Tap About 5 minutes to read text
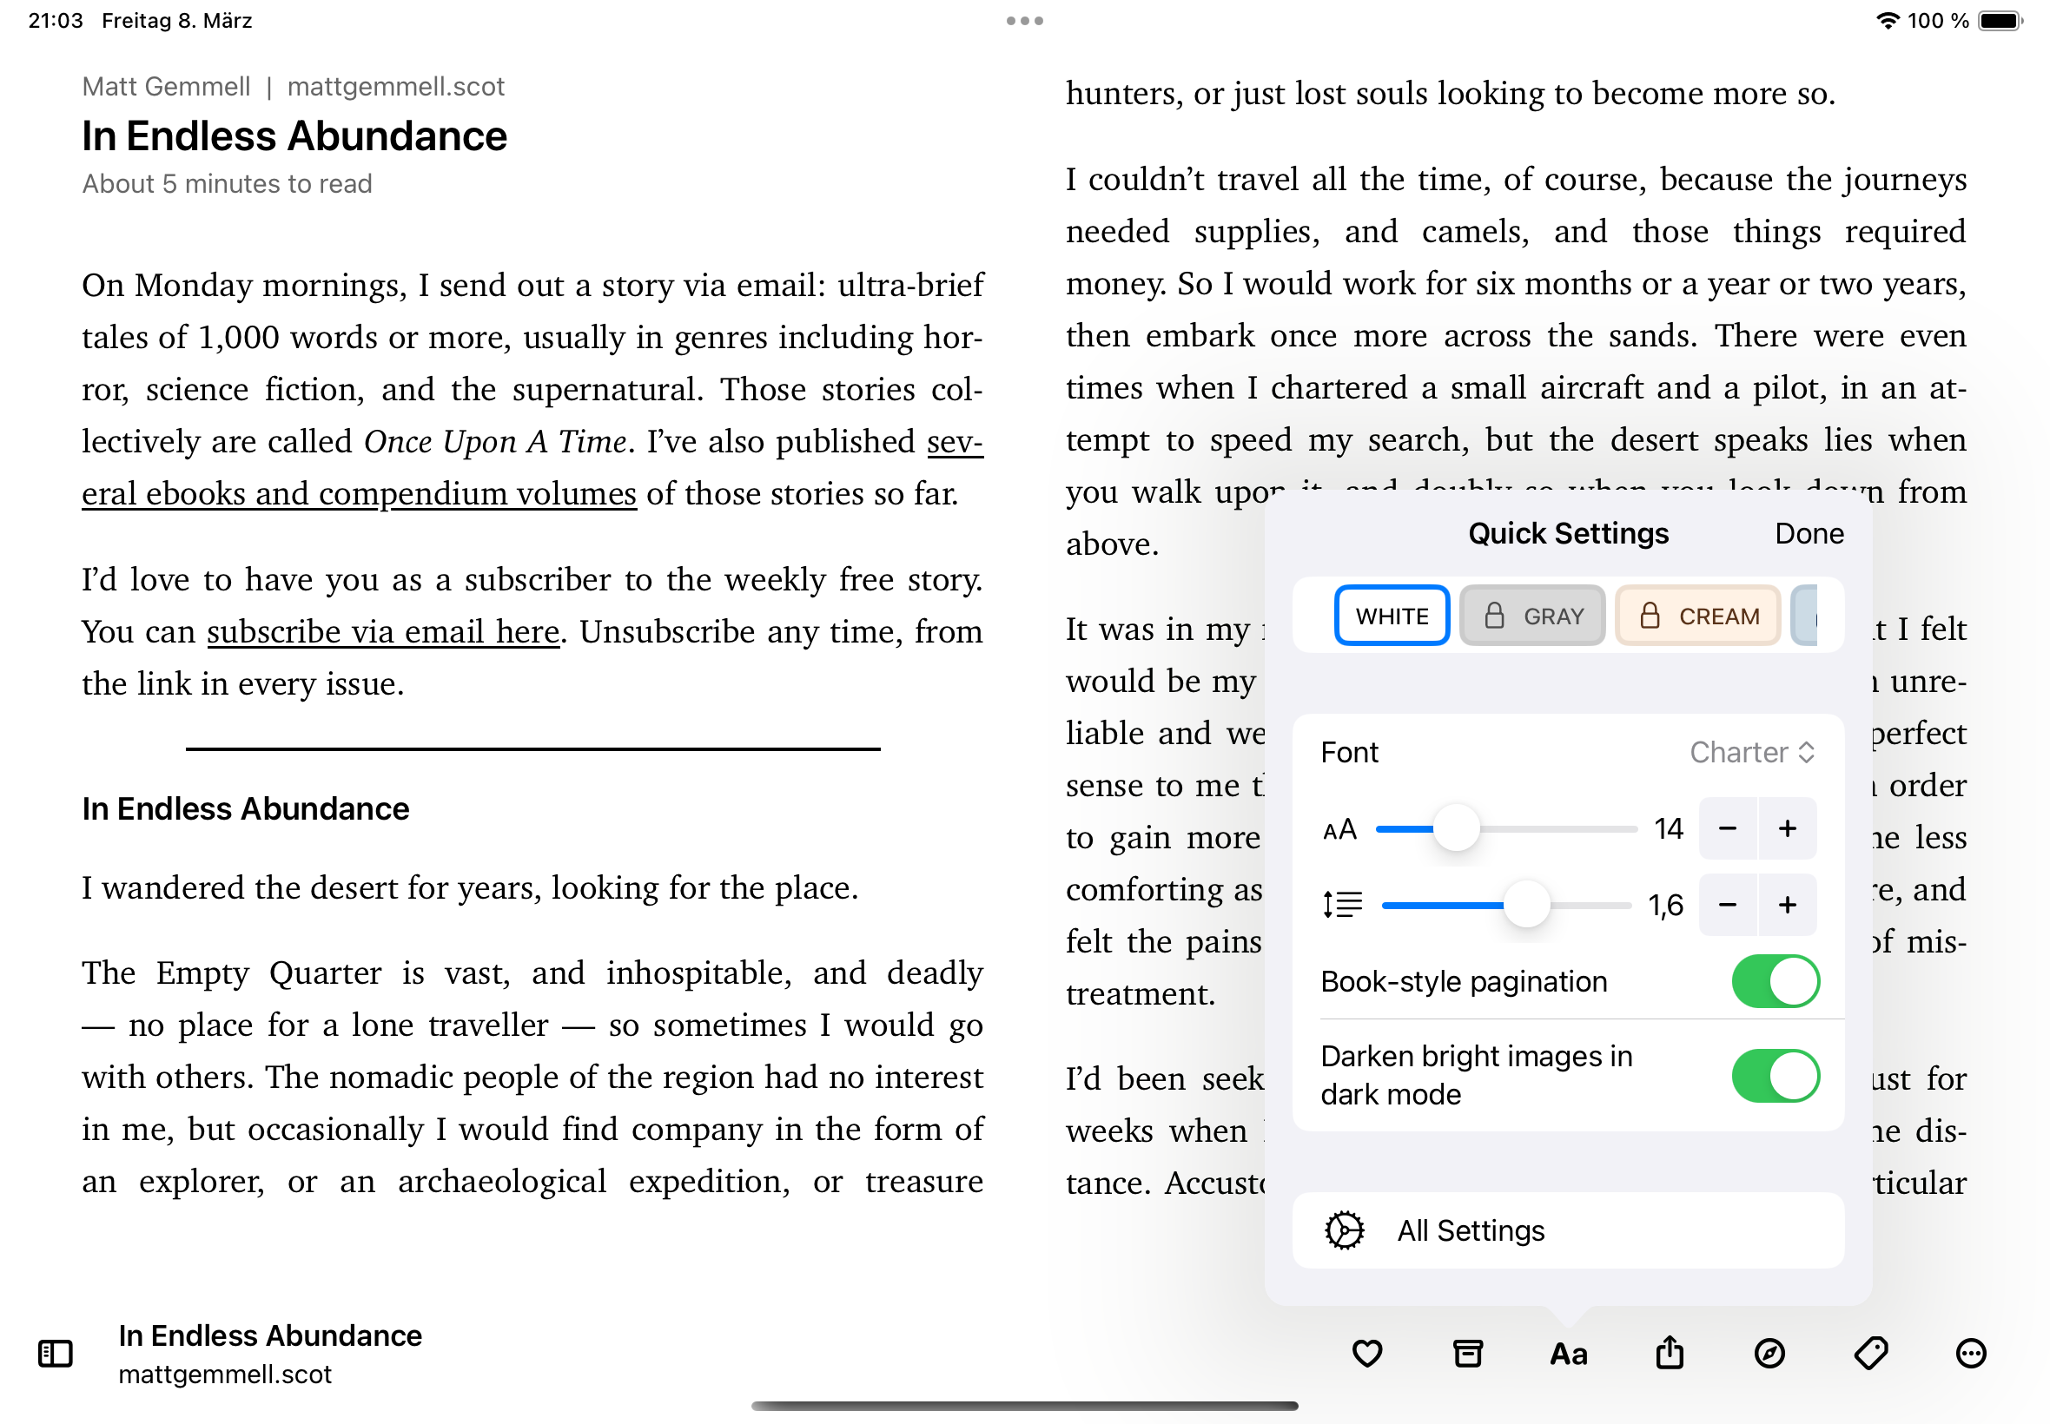Screen dimensions: 2050x1424 pyautogui.click(x=227, y=184)
